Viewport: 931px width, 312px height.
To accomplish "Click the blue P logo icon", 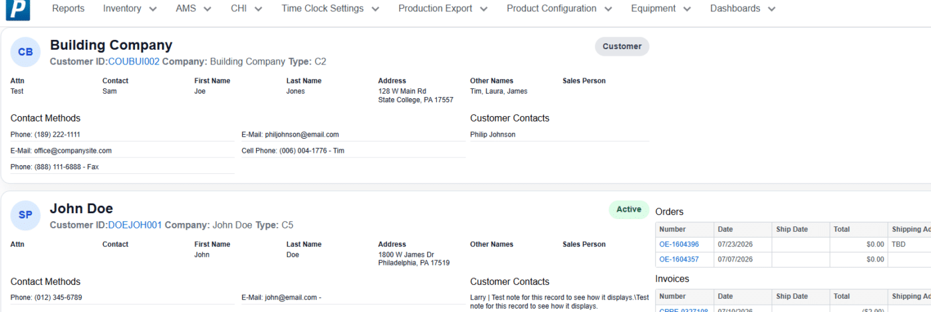I will point(17,9).
